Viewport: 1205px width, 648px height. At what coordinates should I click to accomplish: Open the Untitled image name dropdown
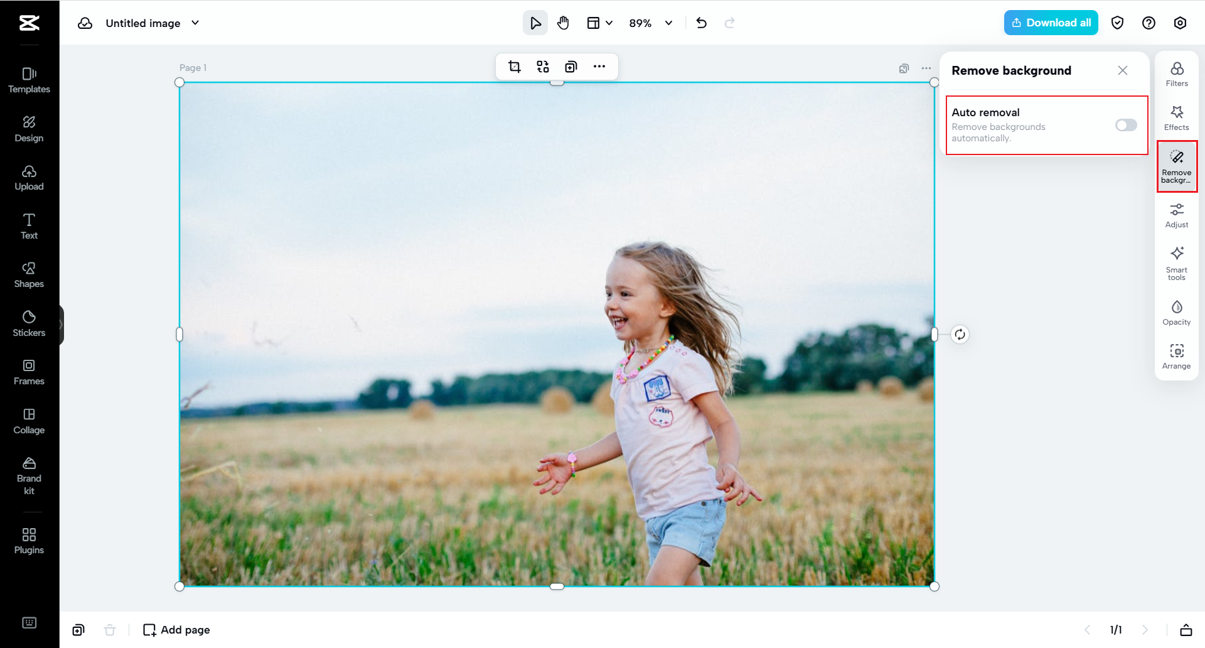[195, 23]
